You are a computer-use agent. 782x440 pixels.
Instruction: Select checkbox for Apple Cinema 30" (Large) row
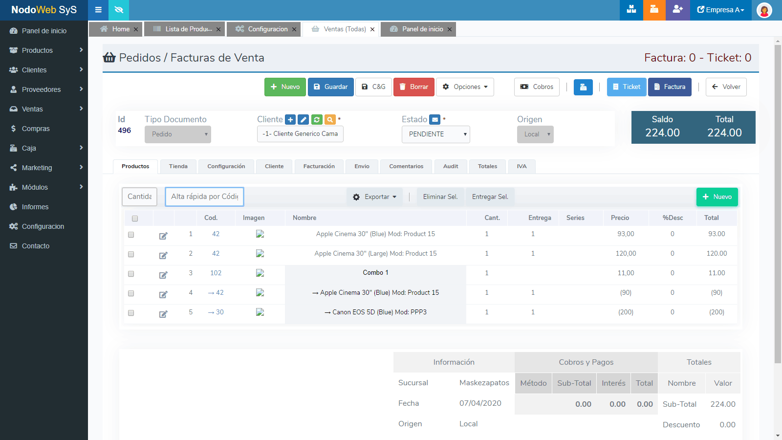[131, 254]
